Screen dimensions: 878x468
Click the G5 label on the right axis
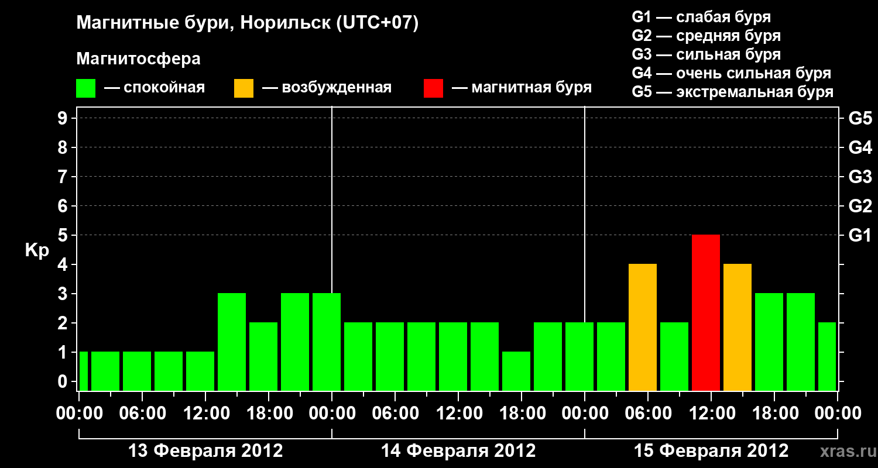pyautogui.click(x=860, y=118)
